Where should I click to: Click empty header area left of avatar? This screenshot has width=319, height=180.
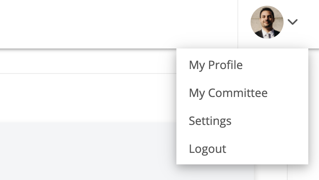point(119,24)
